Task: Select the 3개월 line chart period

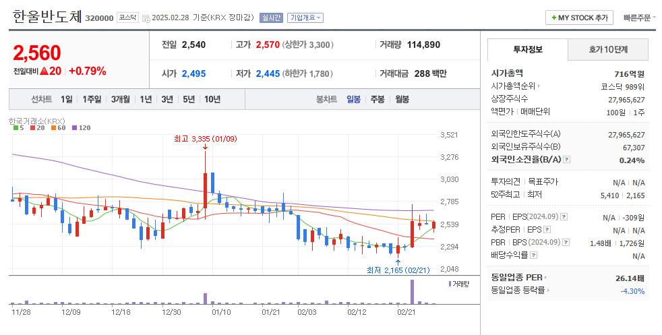Action: [x=120, y=100]
